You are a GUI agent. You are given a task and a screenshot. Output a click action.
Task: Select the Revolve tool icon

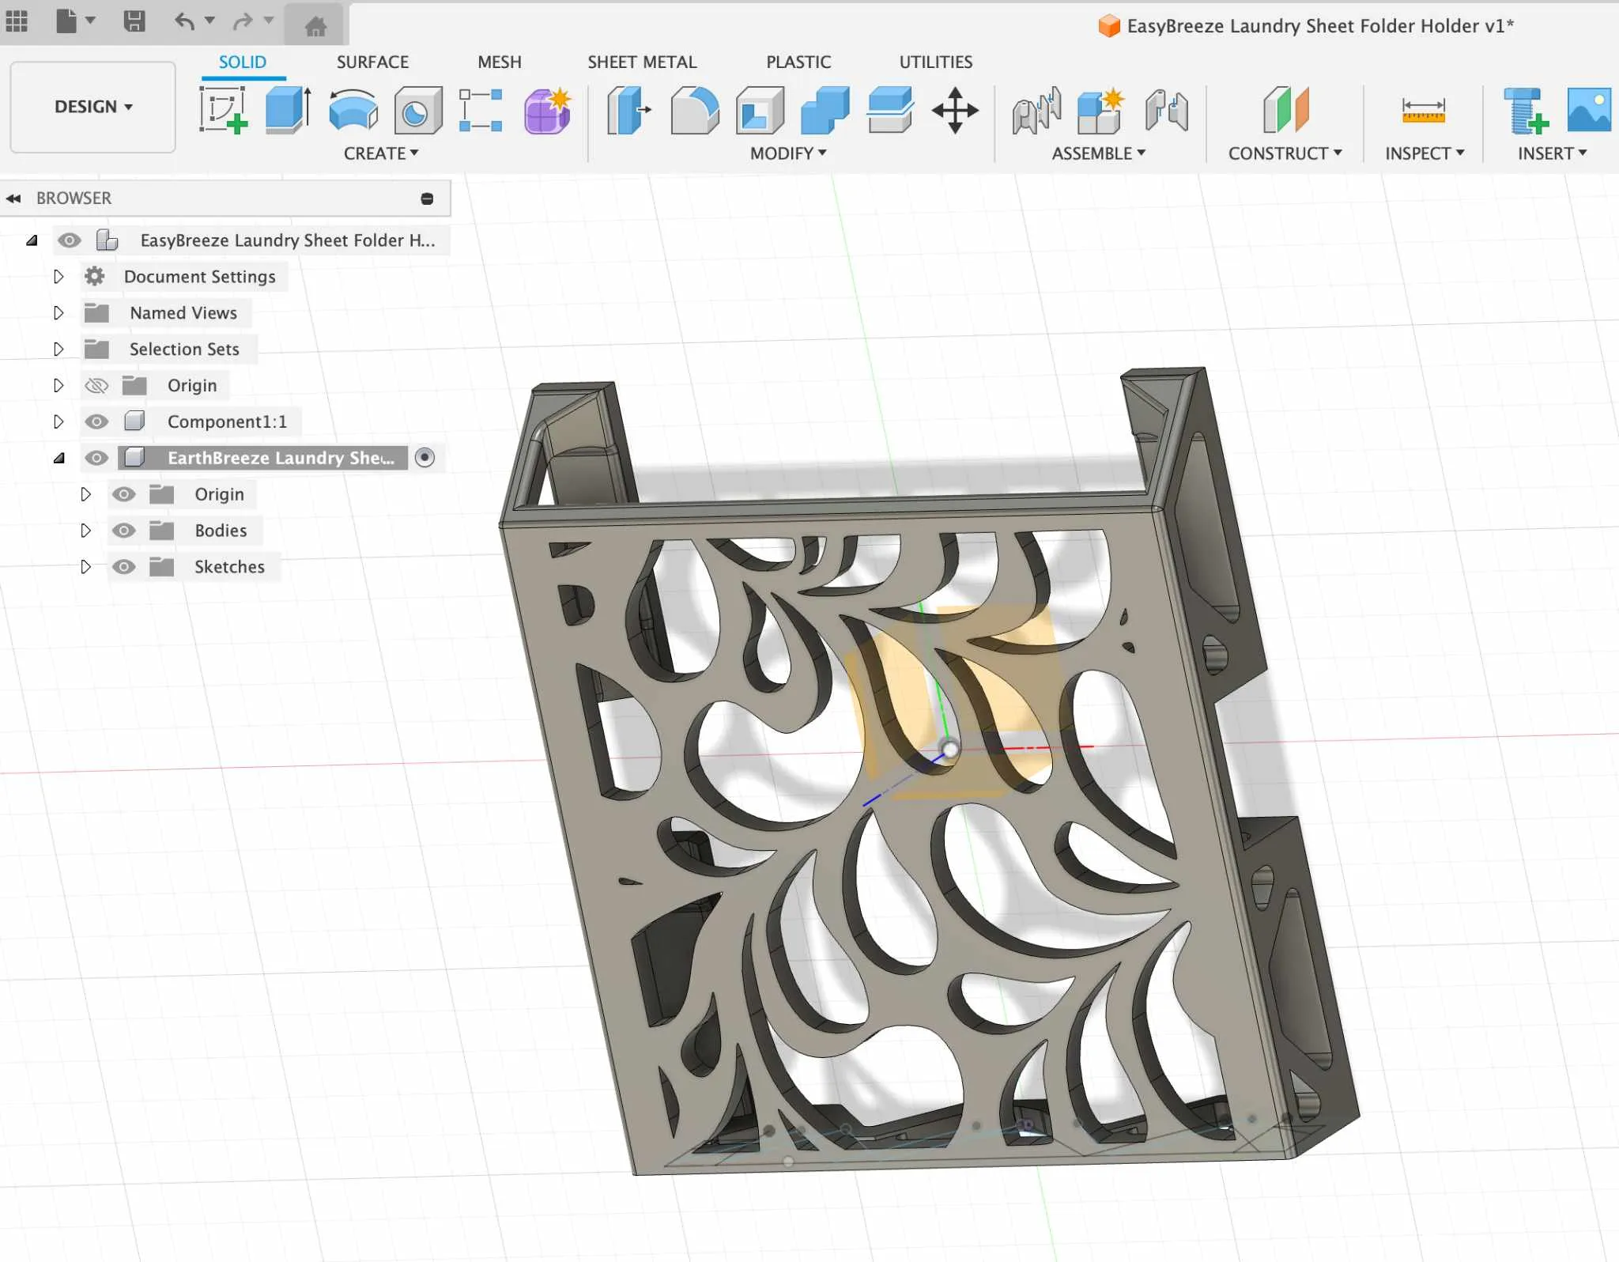(353, 111)
